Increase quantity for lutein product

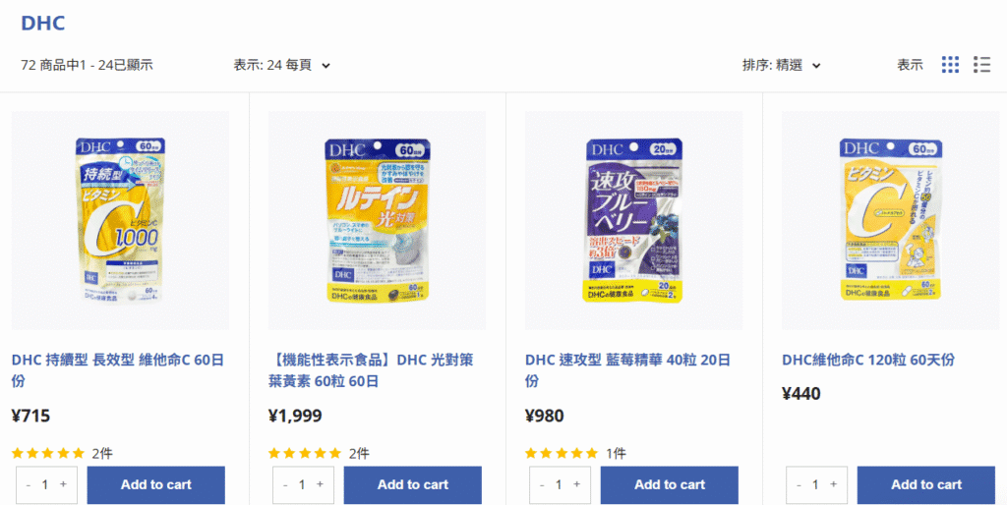pos(320,484)
